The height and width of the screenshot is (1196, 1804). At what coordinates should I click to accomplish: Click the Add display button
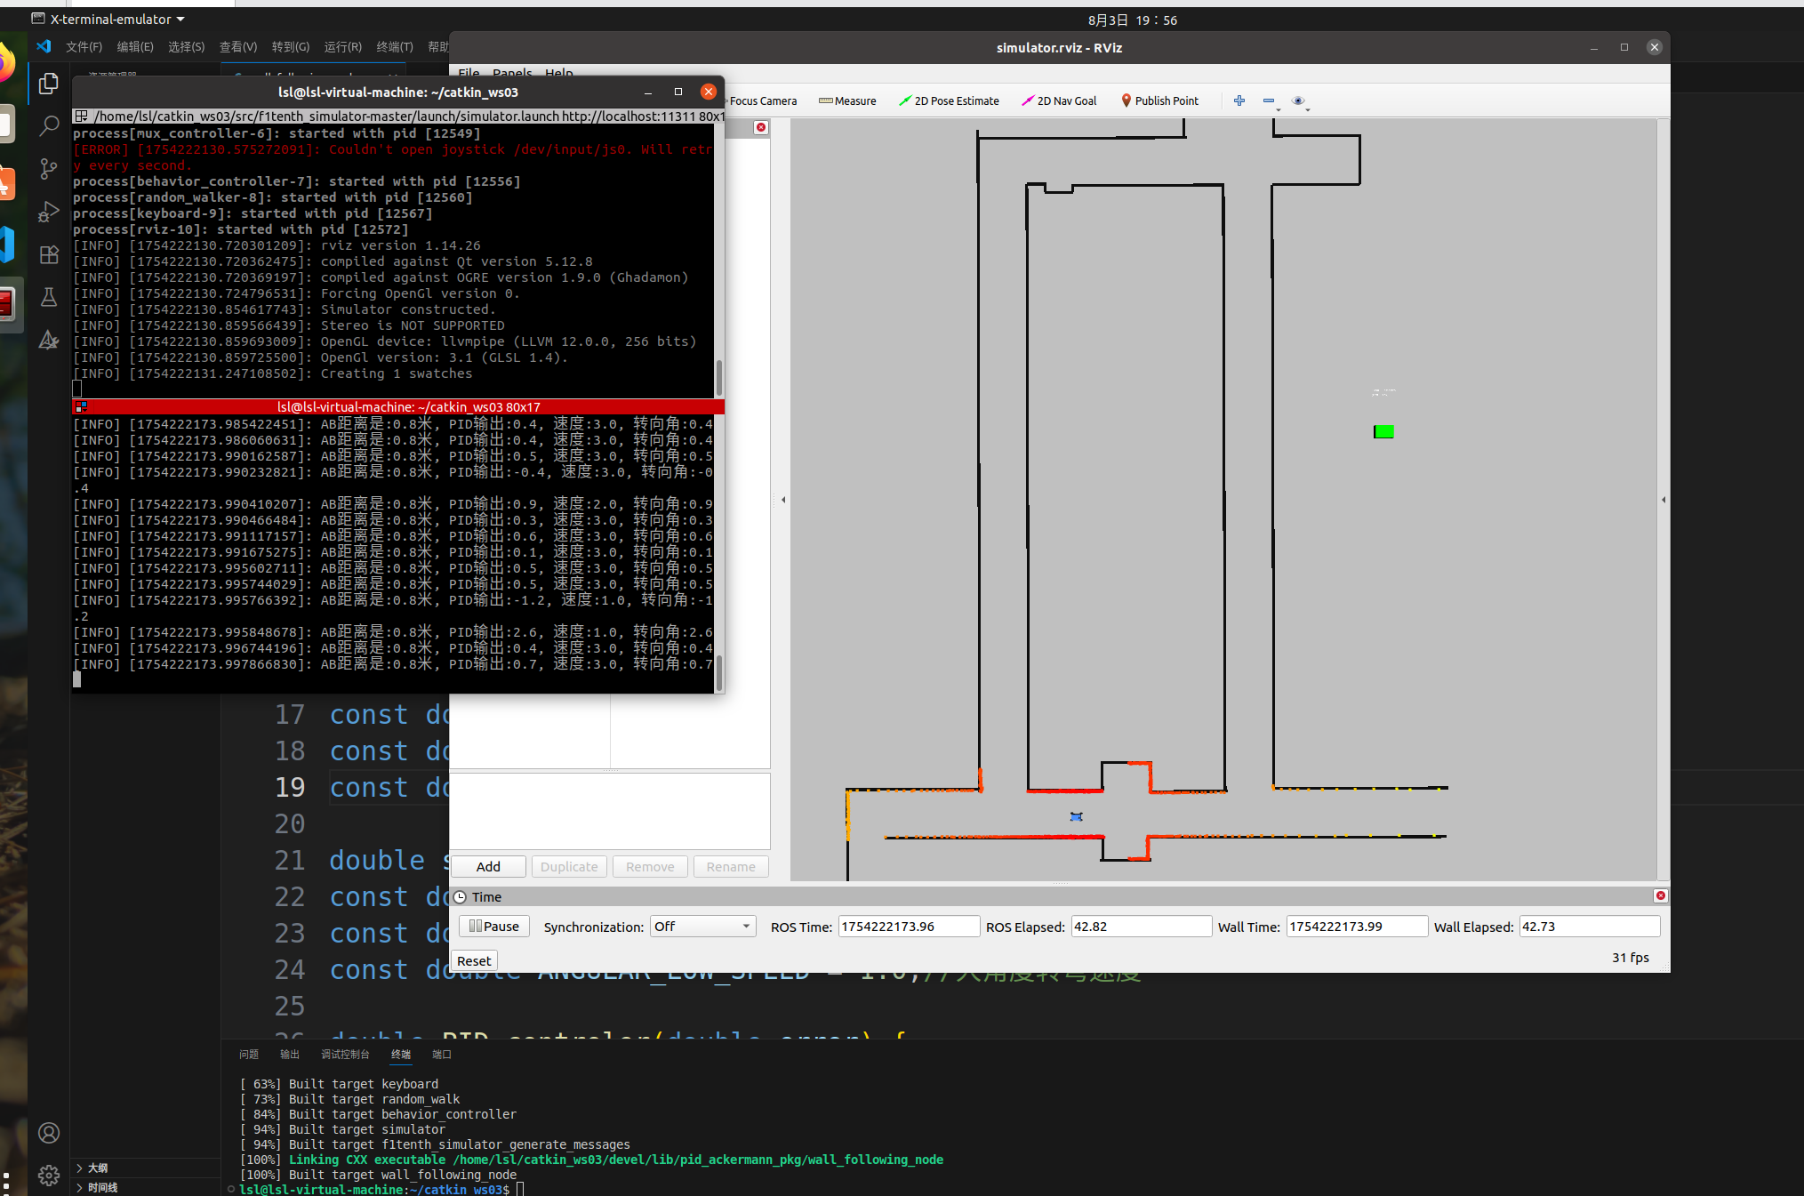(x=488, y=866)
